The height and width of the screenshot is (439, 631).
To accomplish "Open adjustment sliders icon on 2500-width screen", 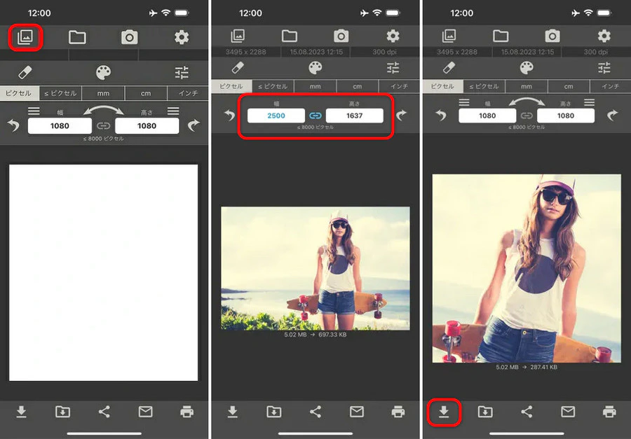I will [x=393, y=67].
